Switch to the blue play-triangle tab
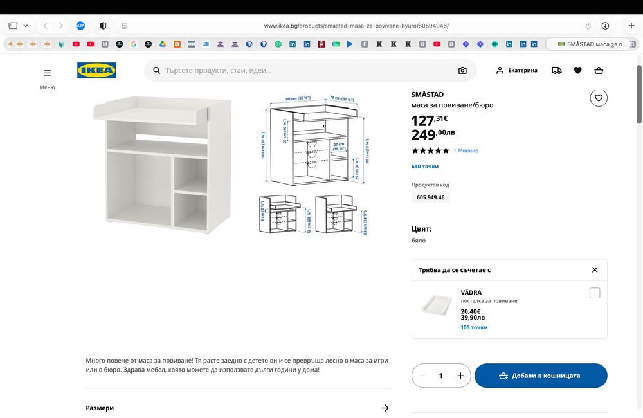Screen dimensions: 643x418 click(x=350, y=44)
